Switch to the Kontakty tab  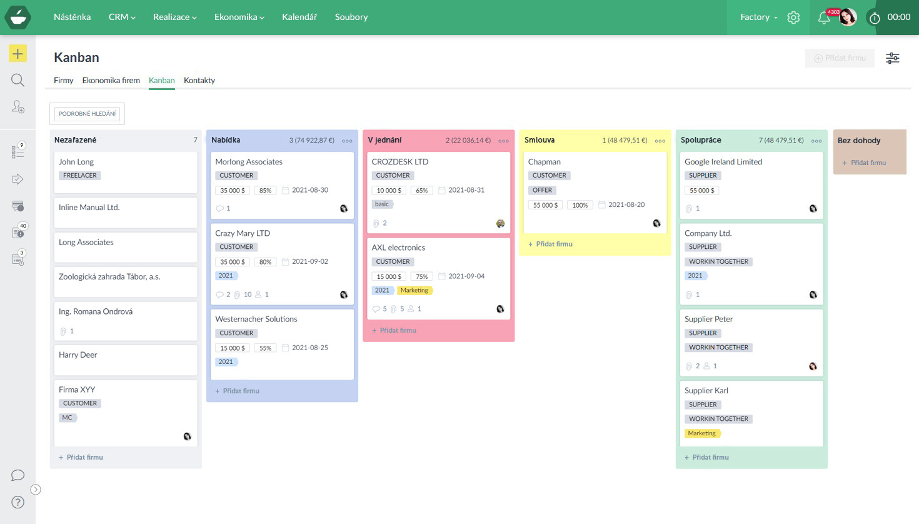199,81
